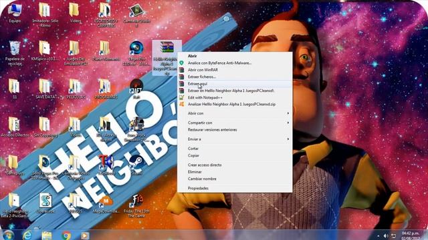Screen dimensions: 428x240
Task: Launch MegaDownloader shortcut
Action: (x=106, y=203)
